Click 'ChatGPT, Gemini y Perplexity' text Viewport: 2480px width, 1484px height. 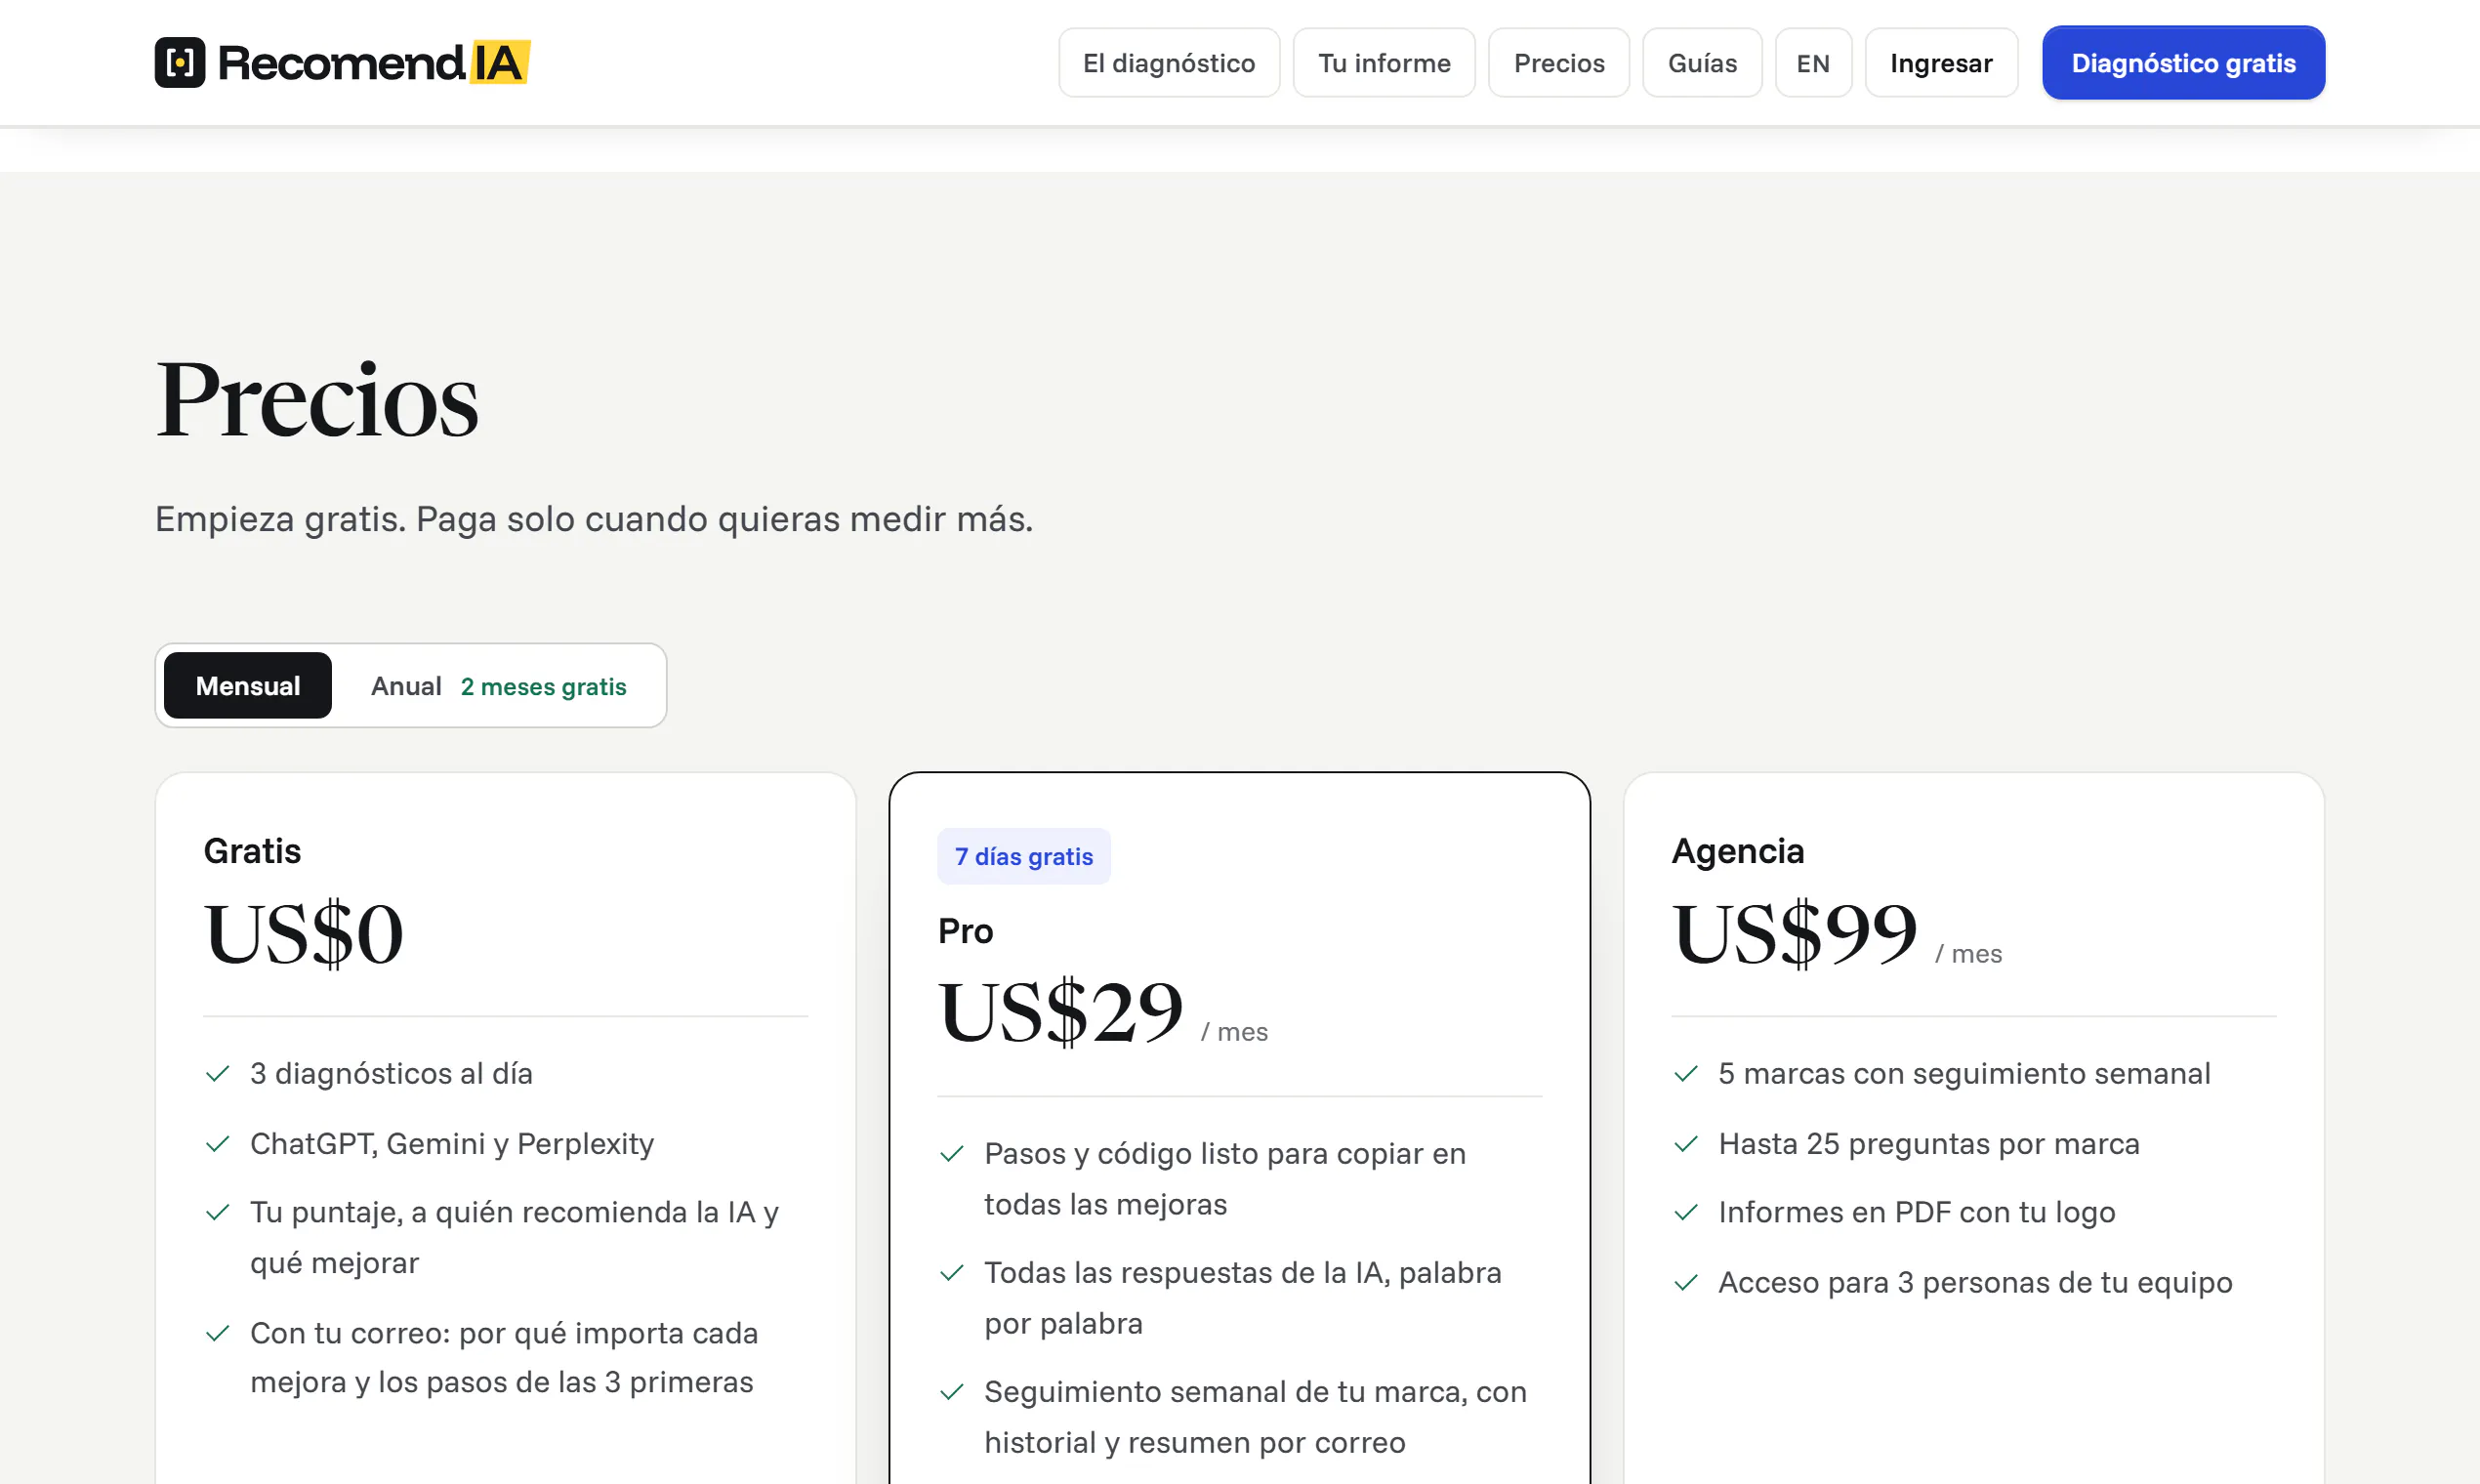tap(452, 1144)
